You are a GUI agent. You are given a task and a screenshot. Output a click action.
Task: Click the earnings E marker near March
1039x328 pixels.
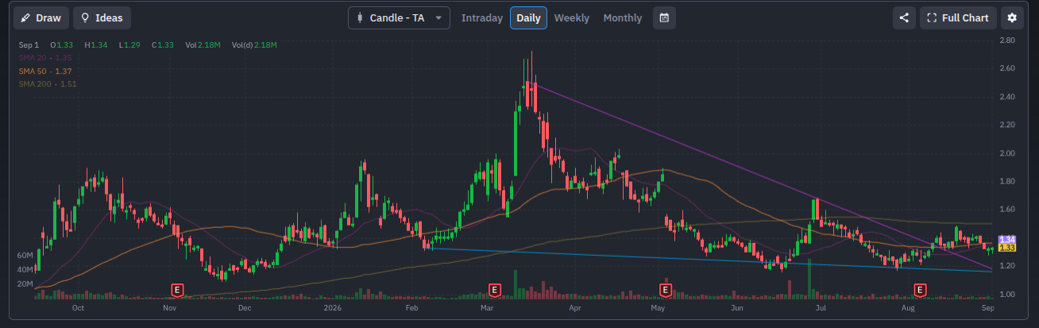point(494,289)
